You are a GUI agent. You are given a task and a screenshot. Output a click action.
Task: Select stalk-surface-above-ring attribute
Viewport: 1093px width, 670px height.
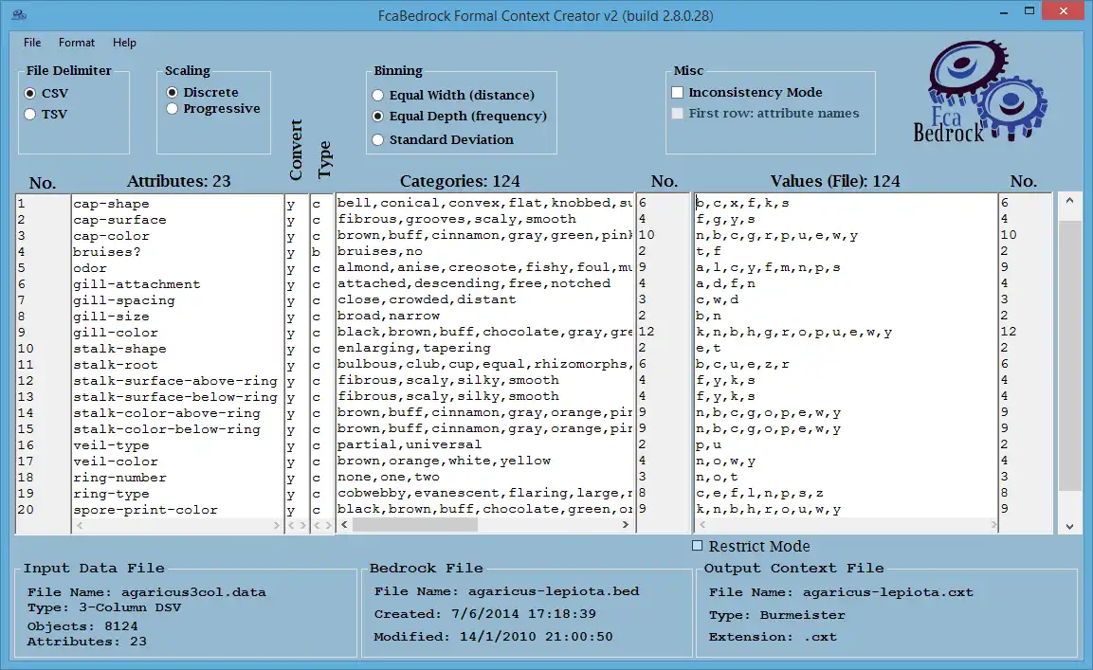pos(175,381)
